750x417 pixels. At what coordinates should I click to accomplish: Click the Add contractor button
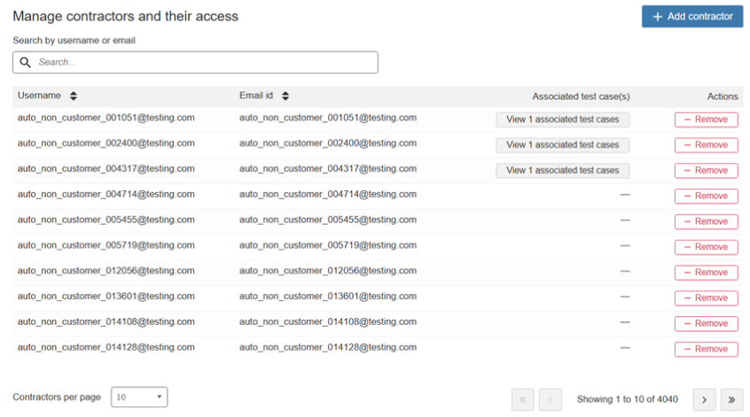[x=692, y=17]
